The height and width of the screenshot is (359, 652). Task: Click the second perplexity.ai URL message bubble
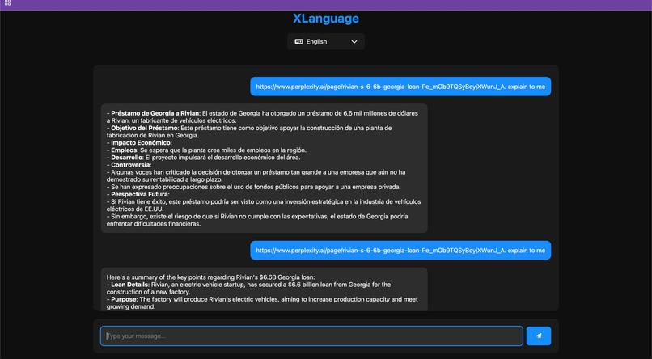[x=400, y=250]
